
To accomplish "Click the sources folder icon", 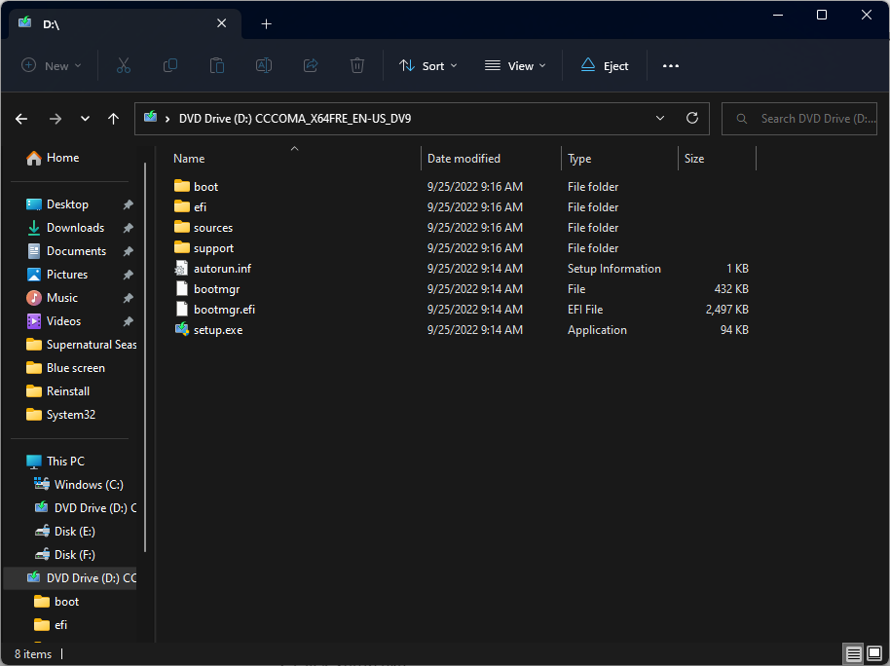I will [182, 227].
